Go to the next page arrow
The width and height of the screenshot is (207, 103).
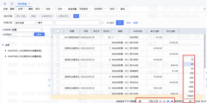point(168,101)
